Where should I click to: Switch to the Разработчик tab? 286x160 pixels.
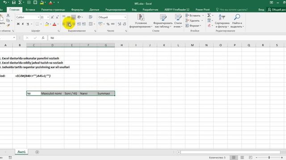pyautogui.click(x=151, y=10)
